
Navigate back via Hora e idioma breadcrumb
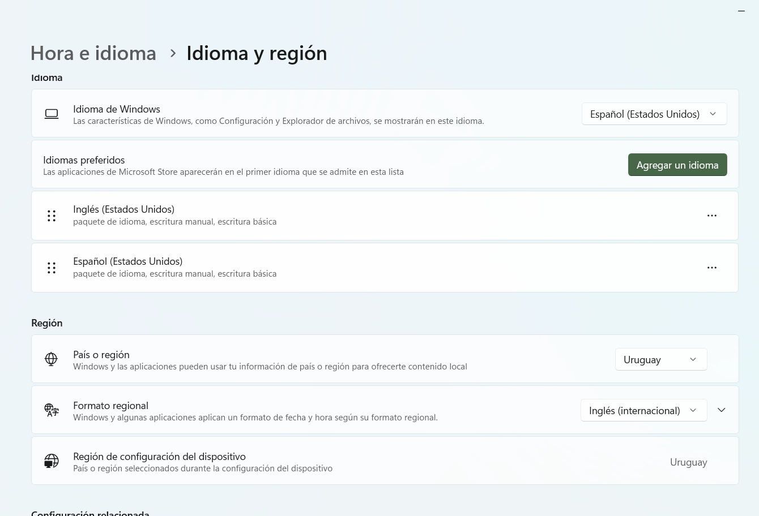click(x=93, y=53)
